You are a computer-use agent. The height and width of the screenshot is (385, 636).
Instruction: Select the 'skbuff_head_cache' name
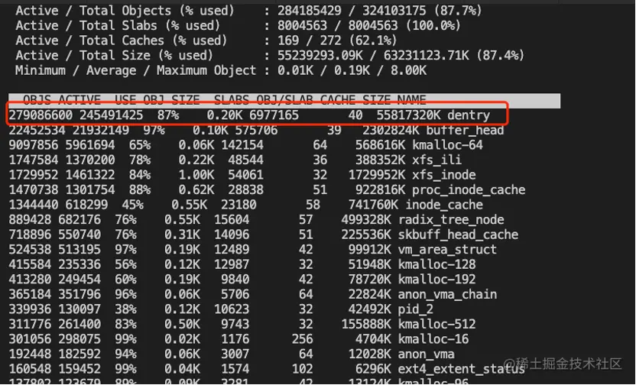458,235
